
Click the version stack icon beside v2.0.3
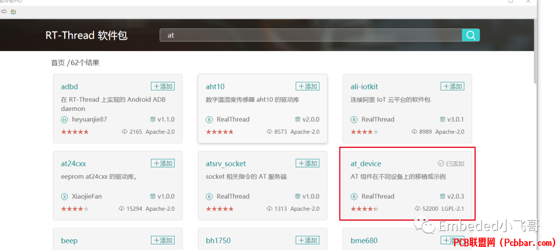pos(442,196)
